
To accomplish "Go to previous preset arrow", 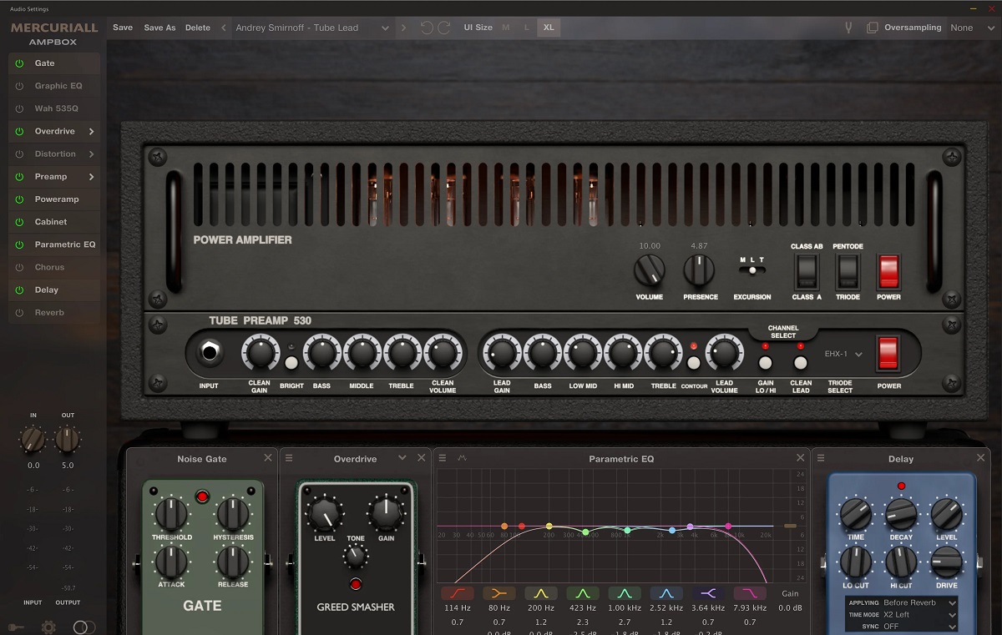I will tap(224, 28).
